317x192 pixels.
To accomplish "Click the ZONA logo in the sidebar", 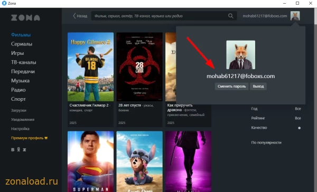I will [25, 18].
